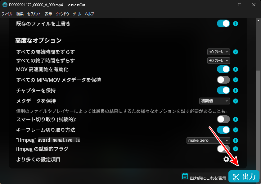Screen dimensions: 261x184
Task: Click the scrollbar up arrow
Action: 258,21
